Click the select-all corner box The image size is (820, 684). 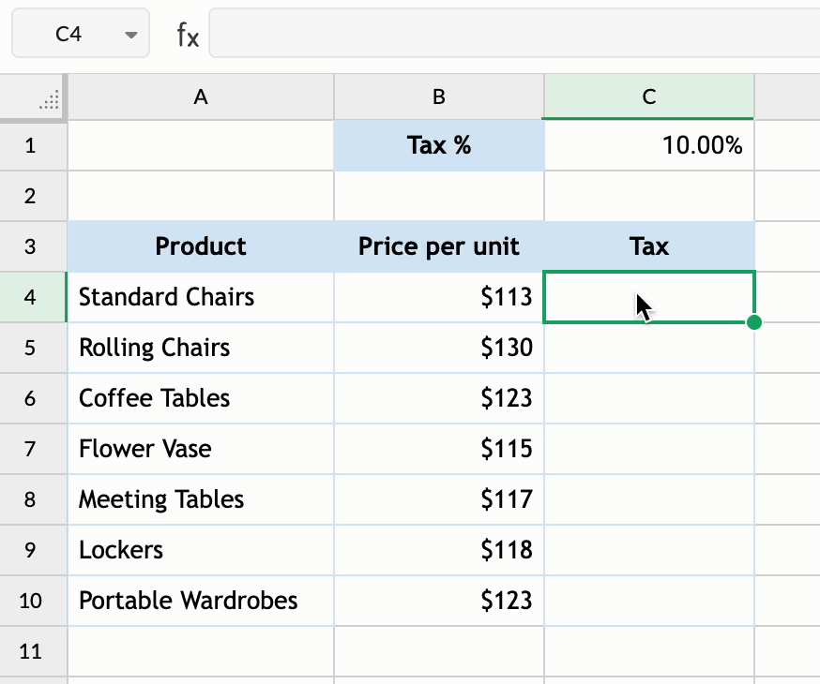35,97
